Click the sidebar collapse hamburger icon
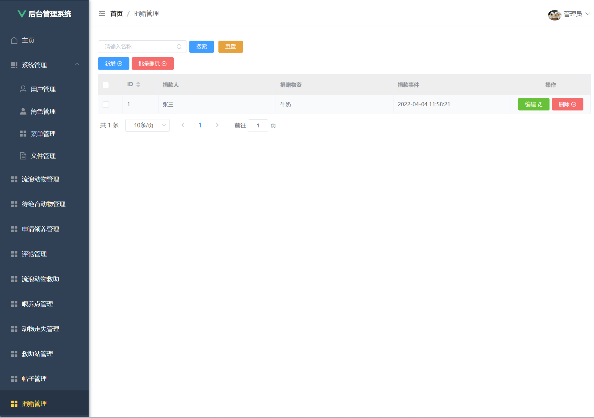 pos(102,14)
